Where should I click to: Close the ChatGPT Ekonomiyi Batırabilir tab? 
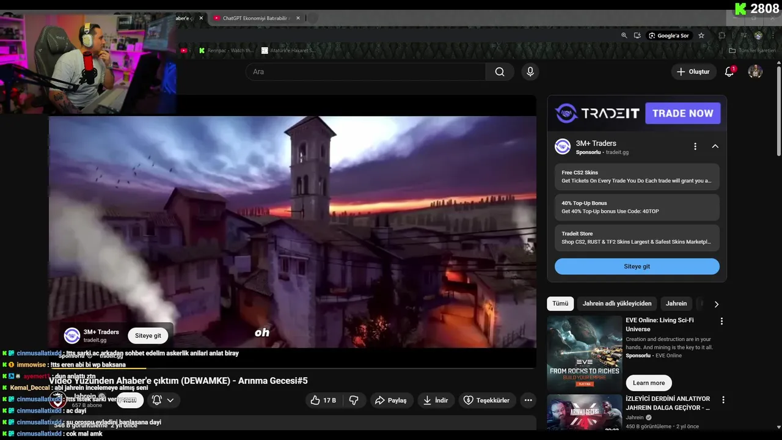tap(298, 18)
